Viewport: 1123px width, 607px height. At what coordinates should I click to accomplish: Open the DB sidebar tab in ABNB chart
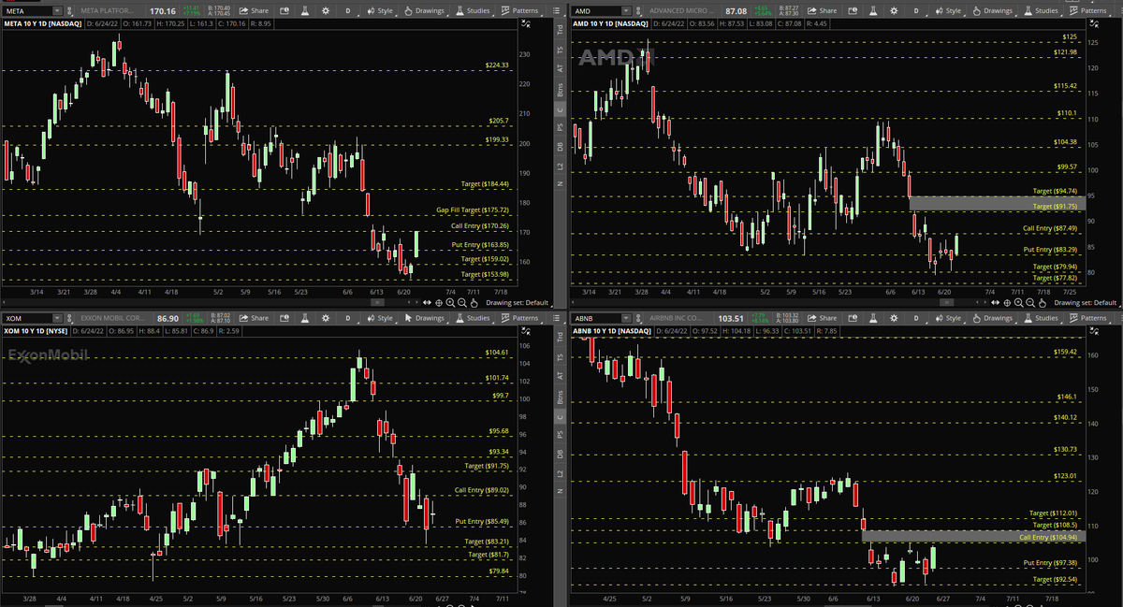click(560, 454)
